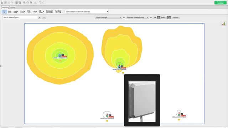This screenshot has width=228, height=128.
Task: Select the directional access point at top center
Action: (x=119, y=67)
